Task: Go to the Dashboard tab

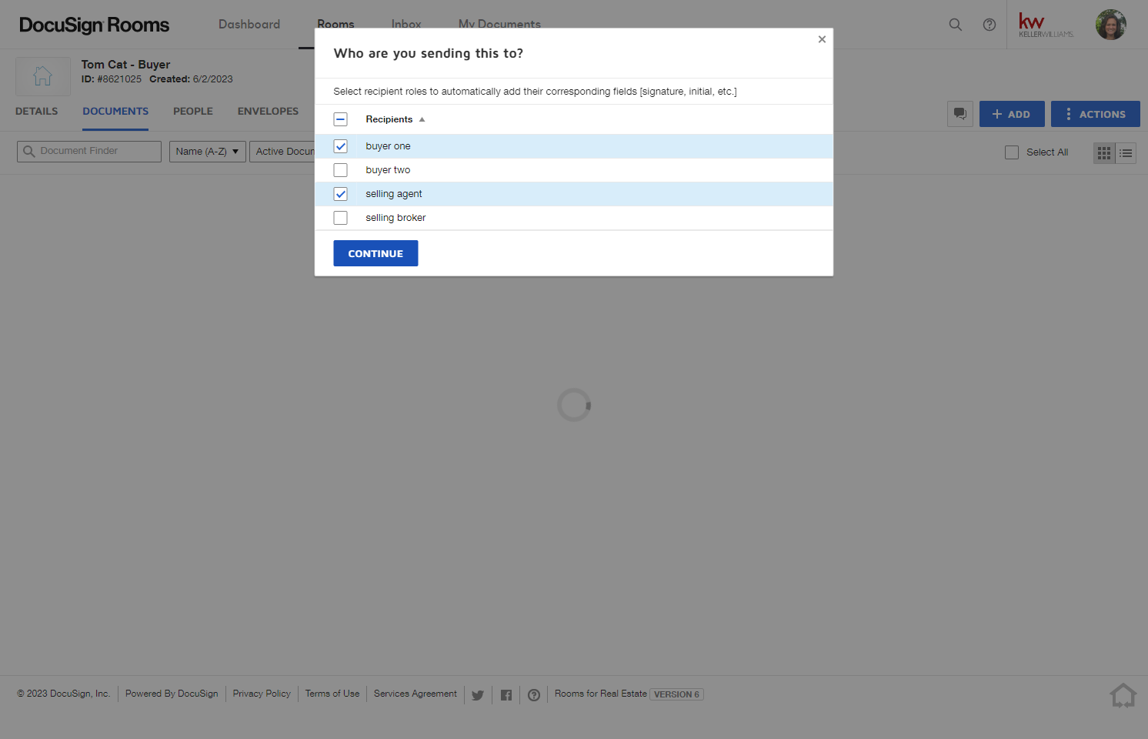Action: (x=249, y=25)
